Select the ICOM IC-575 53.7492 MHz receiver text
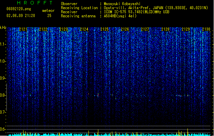The height and width of the screenshot is (136, 214). pyautogui.click(x=136, y=12)
